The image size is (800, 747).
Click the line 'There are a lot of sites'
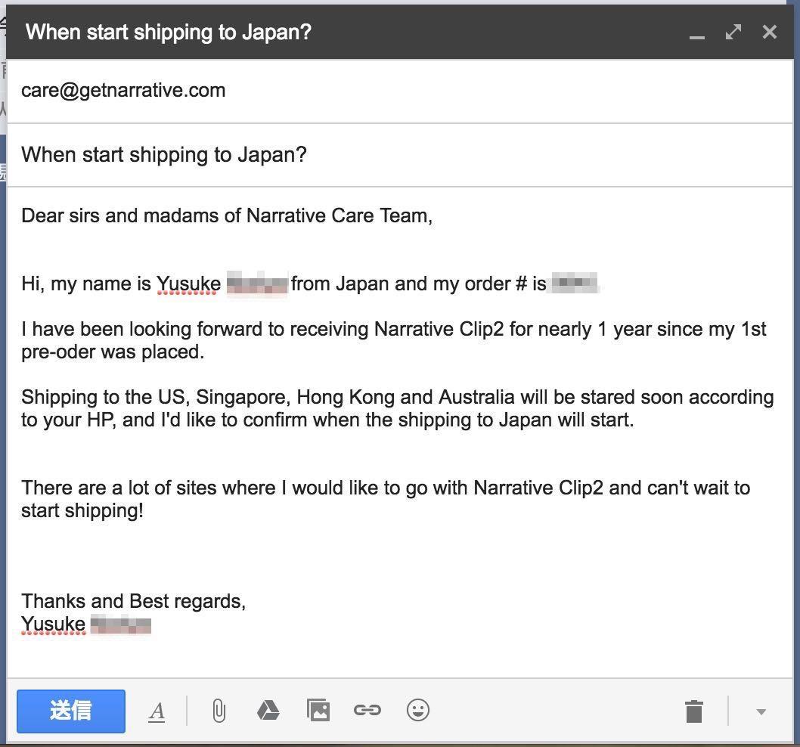[386, 499]
